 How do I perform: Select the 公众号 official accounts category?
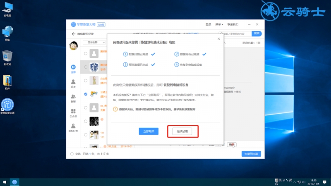[x=73, y=113]
